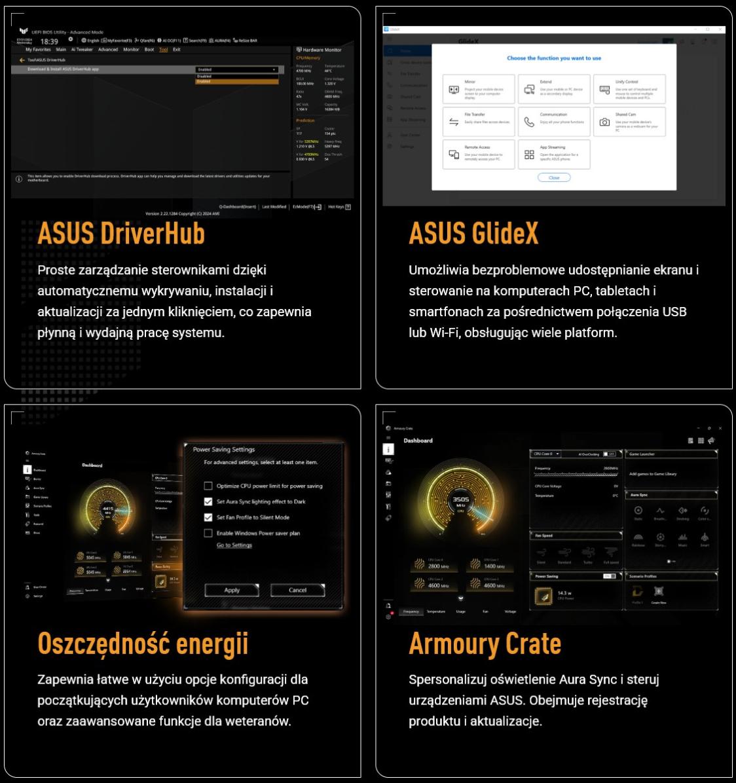Open My Favorites in the BIOS menu bar
This screenshot has width=736, height=783.
(x=38, y=50)
